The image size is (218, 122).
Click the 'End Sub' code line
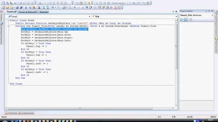point(20,78)
